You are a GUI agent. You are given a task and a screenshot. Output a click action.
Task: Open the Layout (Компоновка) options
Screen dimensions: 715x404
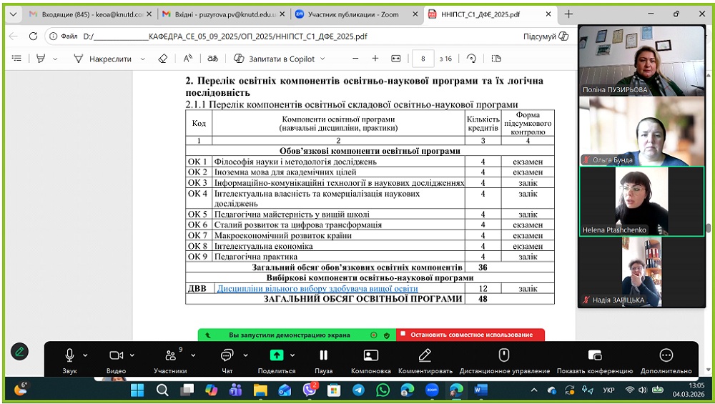370,355
